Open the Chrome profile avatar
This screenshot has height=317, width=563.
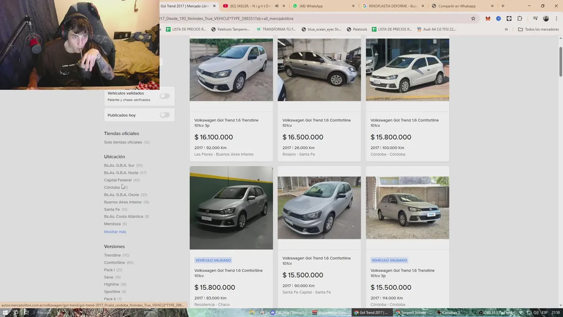(x=546, y=18)
